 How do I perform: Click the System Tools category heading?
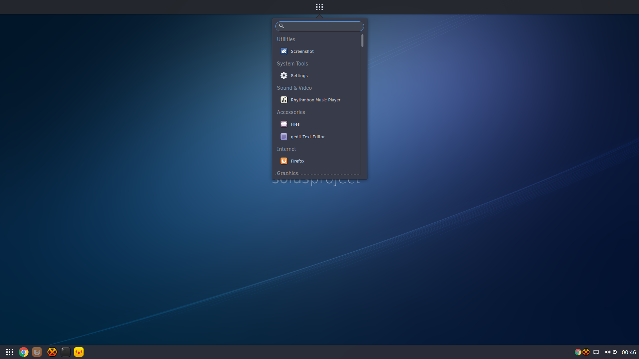(x=292, y=63)
